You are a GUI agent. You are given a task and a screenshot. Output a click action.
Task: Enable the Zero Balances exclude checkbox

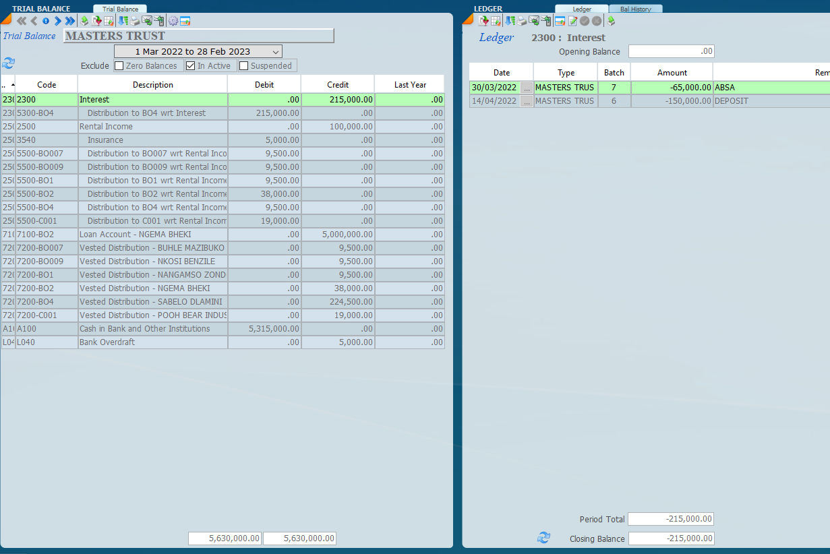tap(119, 66)
